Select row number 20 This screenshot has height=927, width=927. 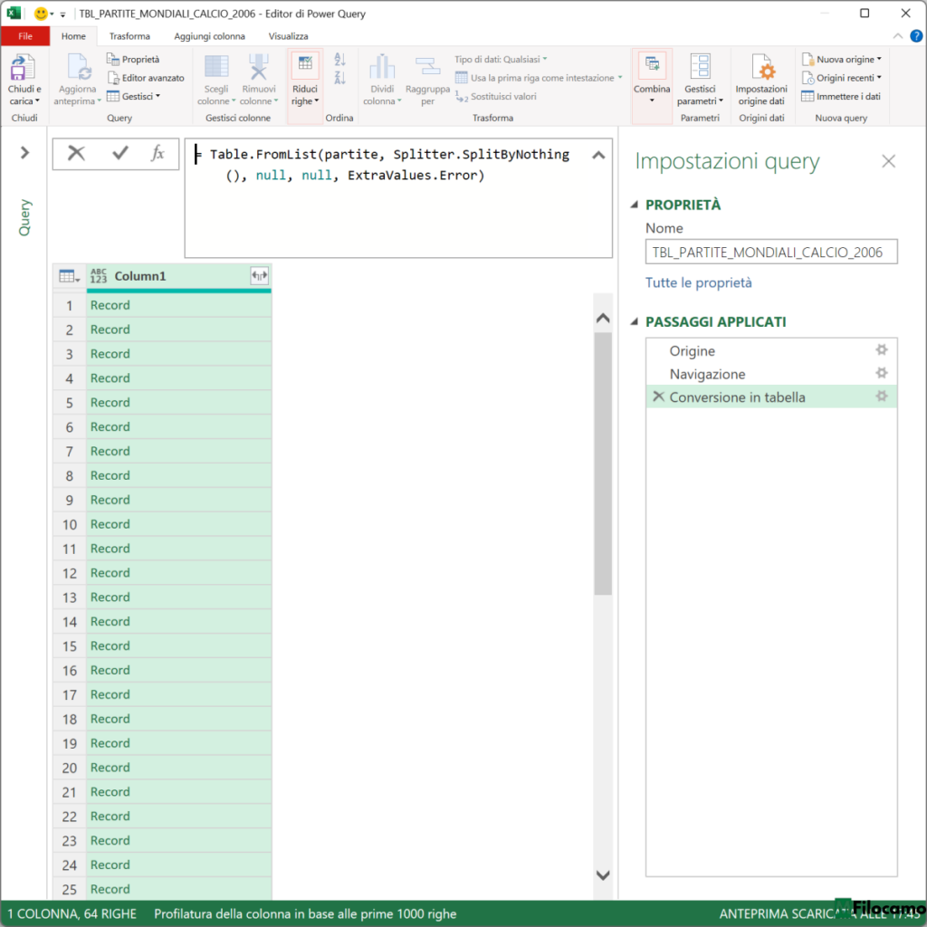tap(70, 768)
